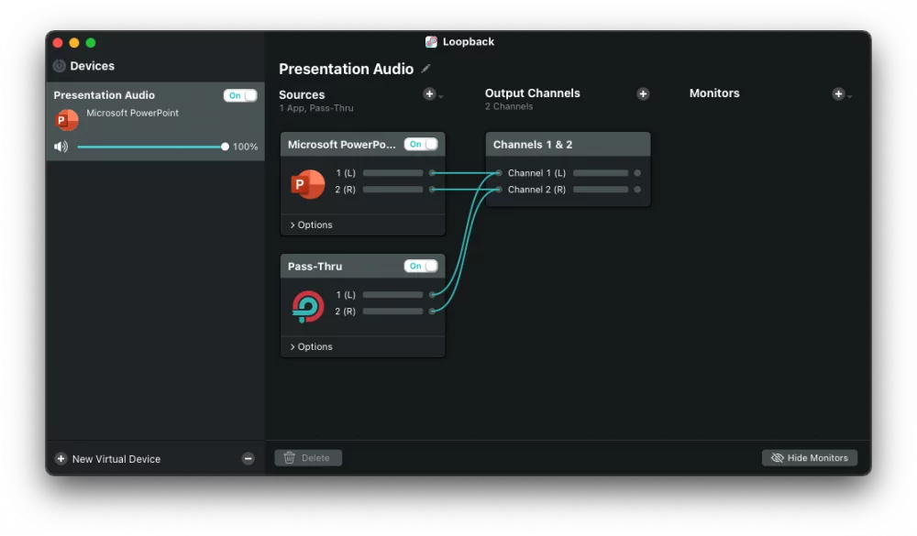The image size is (917, 536).
Task: Click the Presentation Audio volume slider
Action: point(152,147)
